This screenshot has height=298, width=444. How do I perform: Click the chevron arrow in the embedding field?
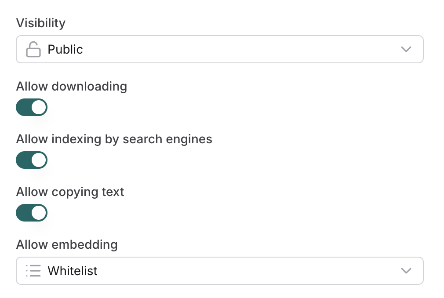[406, 271]
